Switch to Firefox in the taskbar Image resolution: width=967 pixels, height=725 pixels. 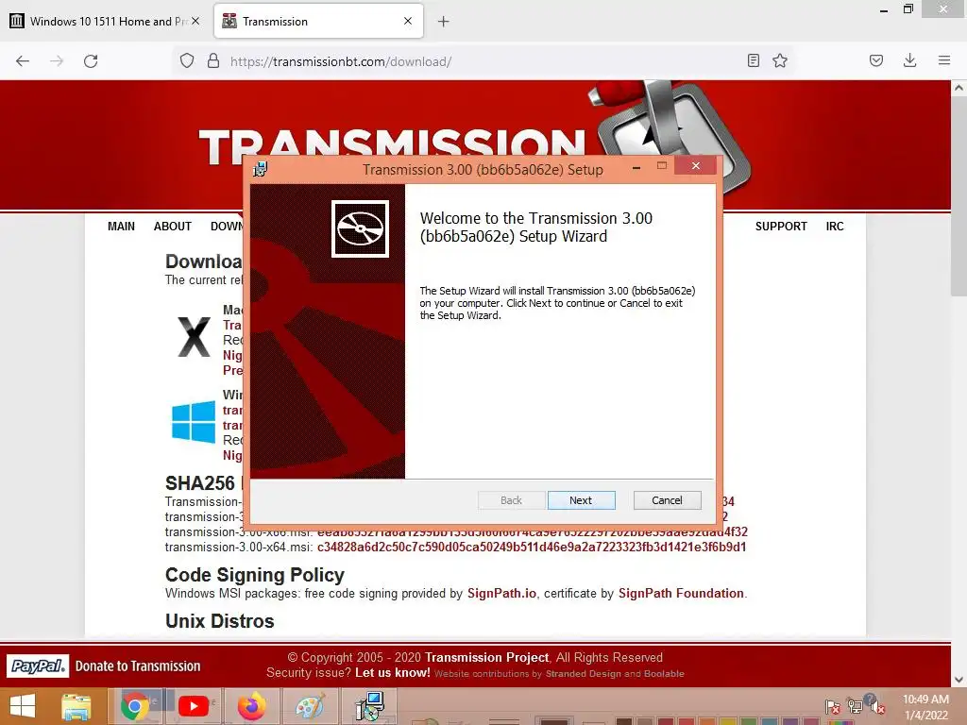pyautogui.click(x=251, y=707)
